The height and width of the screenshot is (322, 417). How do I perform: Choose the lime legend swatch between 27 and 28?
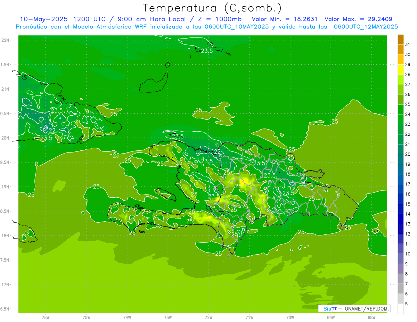[x=401, y=80]
